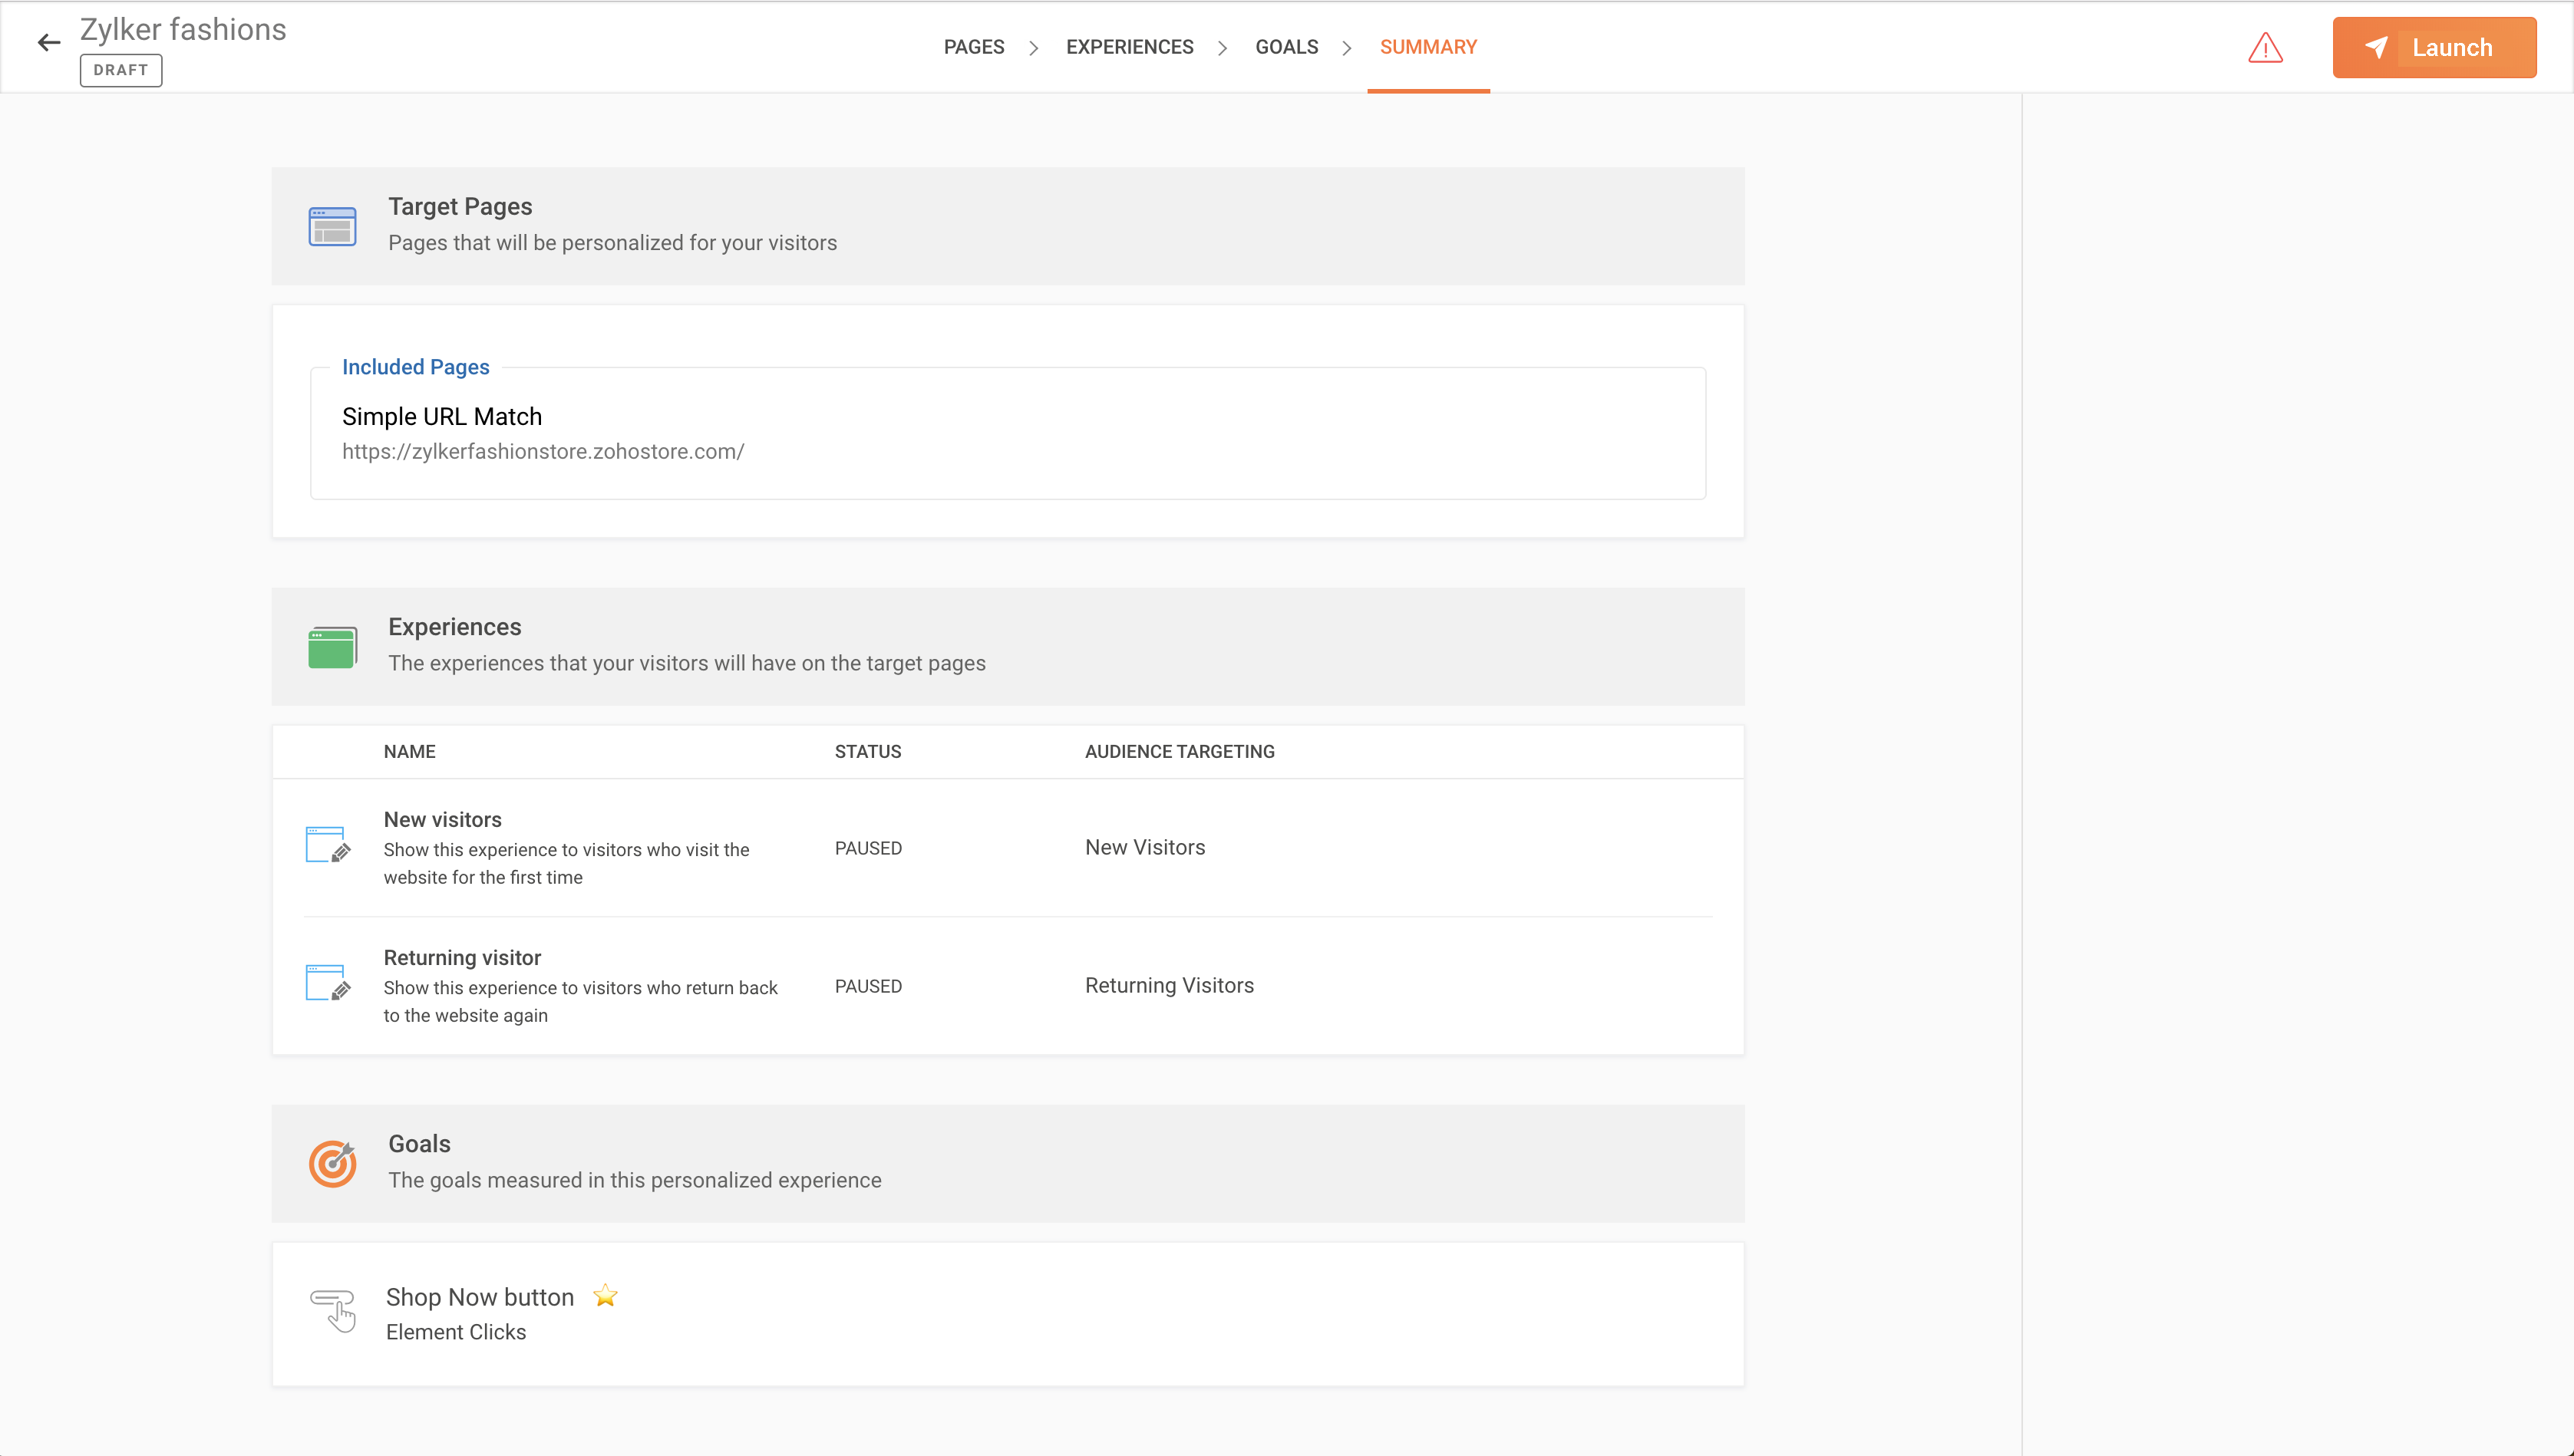The image size is (2574, 1456).
Task: Click the star beside Shop Now button
Action: coord(606,1297)
